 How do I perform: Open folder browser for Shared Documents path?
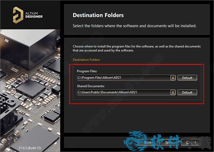click(x=173, y=92)
